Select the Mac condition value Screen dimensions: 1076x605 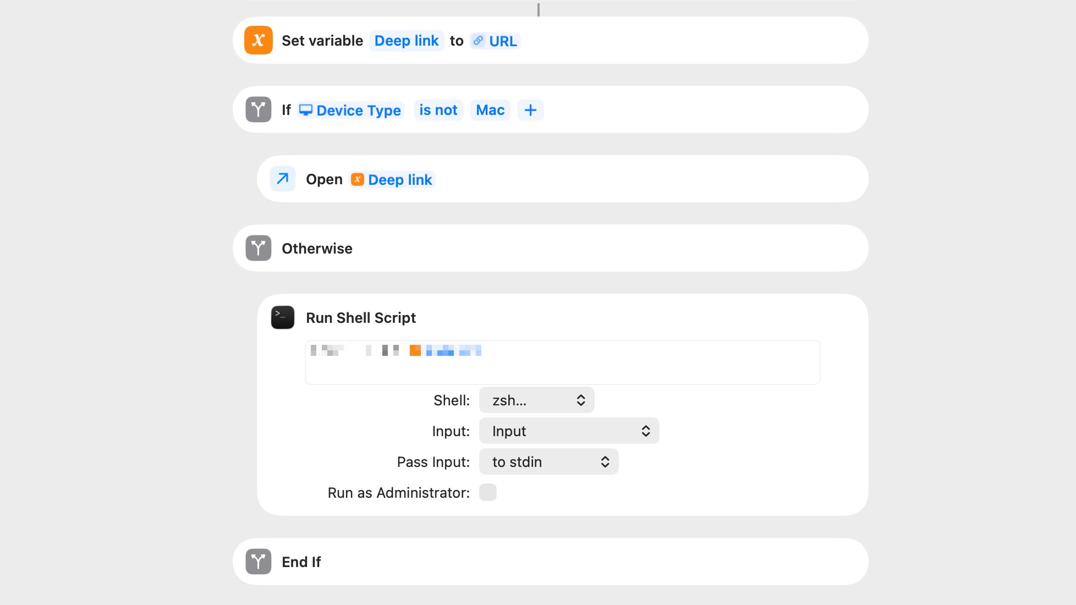click(x=490, y=110)
